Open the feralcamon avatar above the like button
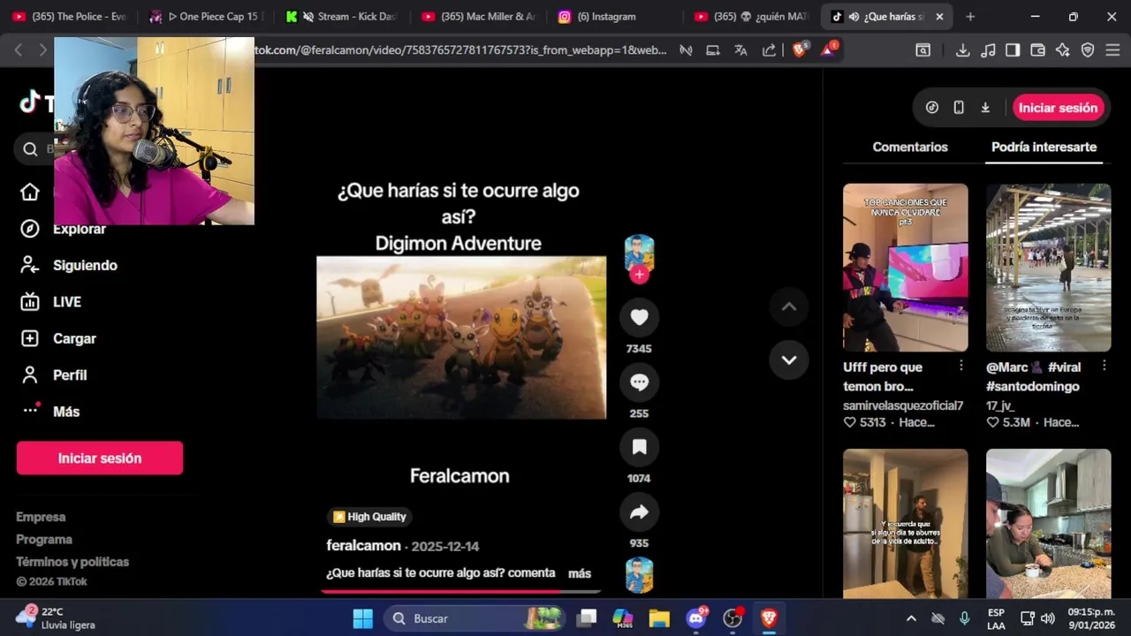1131x636 pixels. point(639,253)
